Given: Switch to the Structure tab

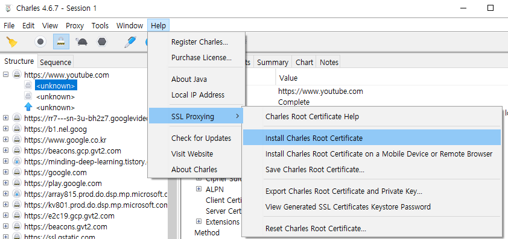Looking at the screenshot, I should pyautogui.click(x=19, y=61).
